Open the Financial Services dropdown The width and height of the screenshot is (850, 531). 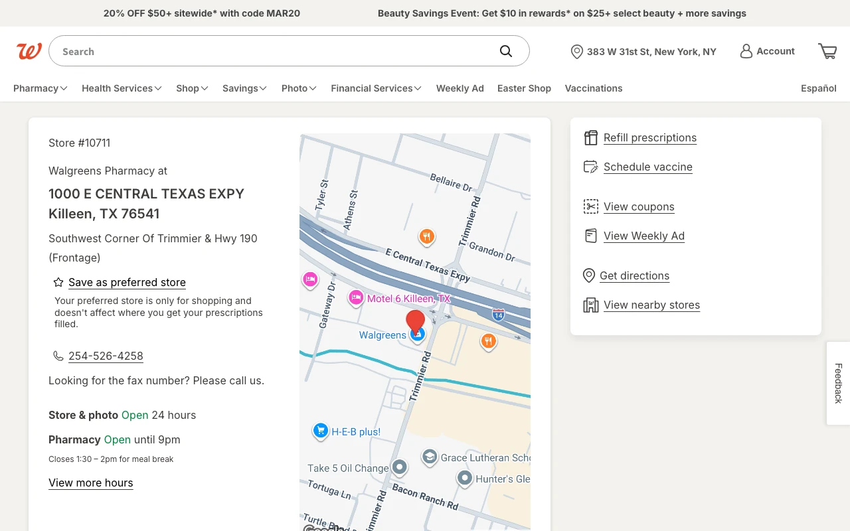(x=376, y=88)
